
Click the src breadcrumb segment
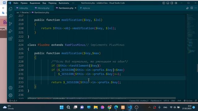pos(18,12)
